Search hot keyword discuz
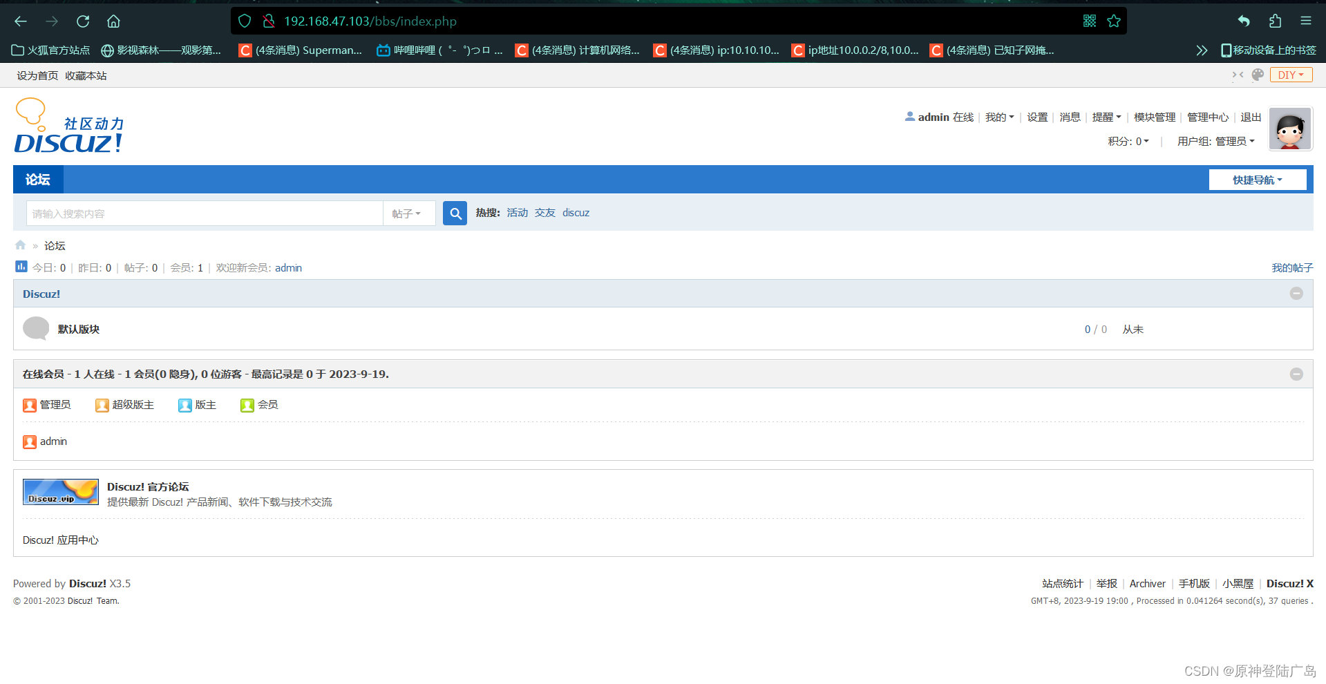The height and width of the screenshot is (684, 1326). coord(576,213)
